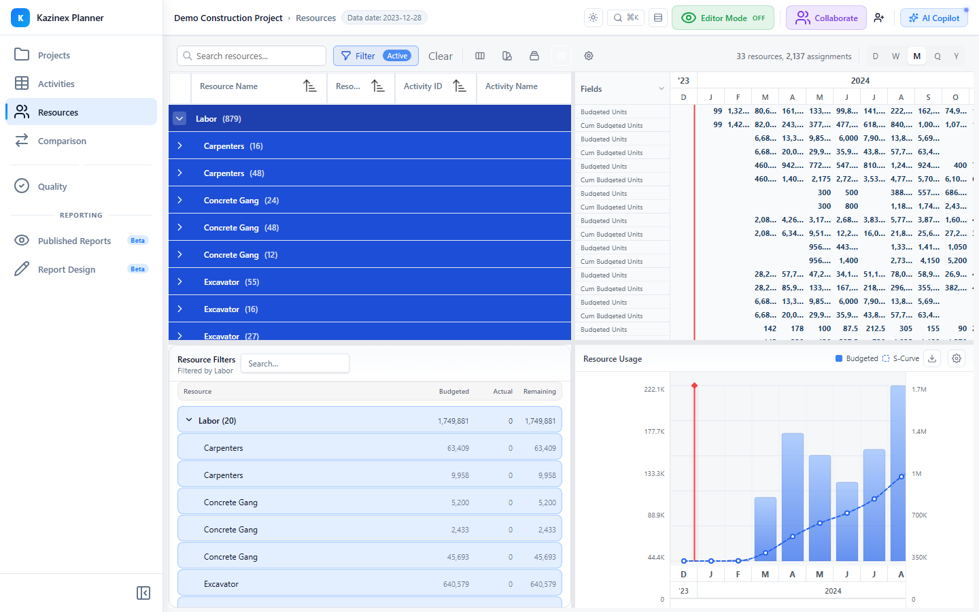Switch timescale to Day (D)
This screenshot has width=979, height=612.
point(875,56)
